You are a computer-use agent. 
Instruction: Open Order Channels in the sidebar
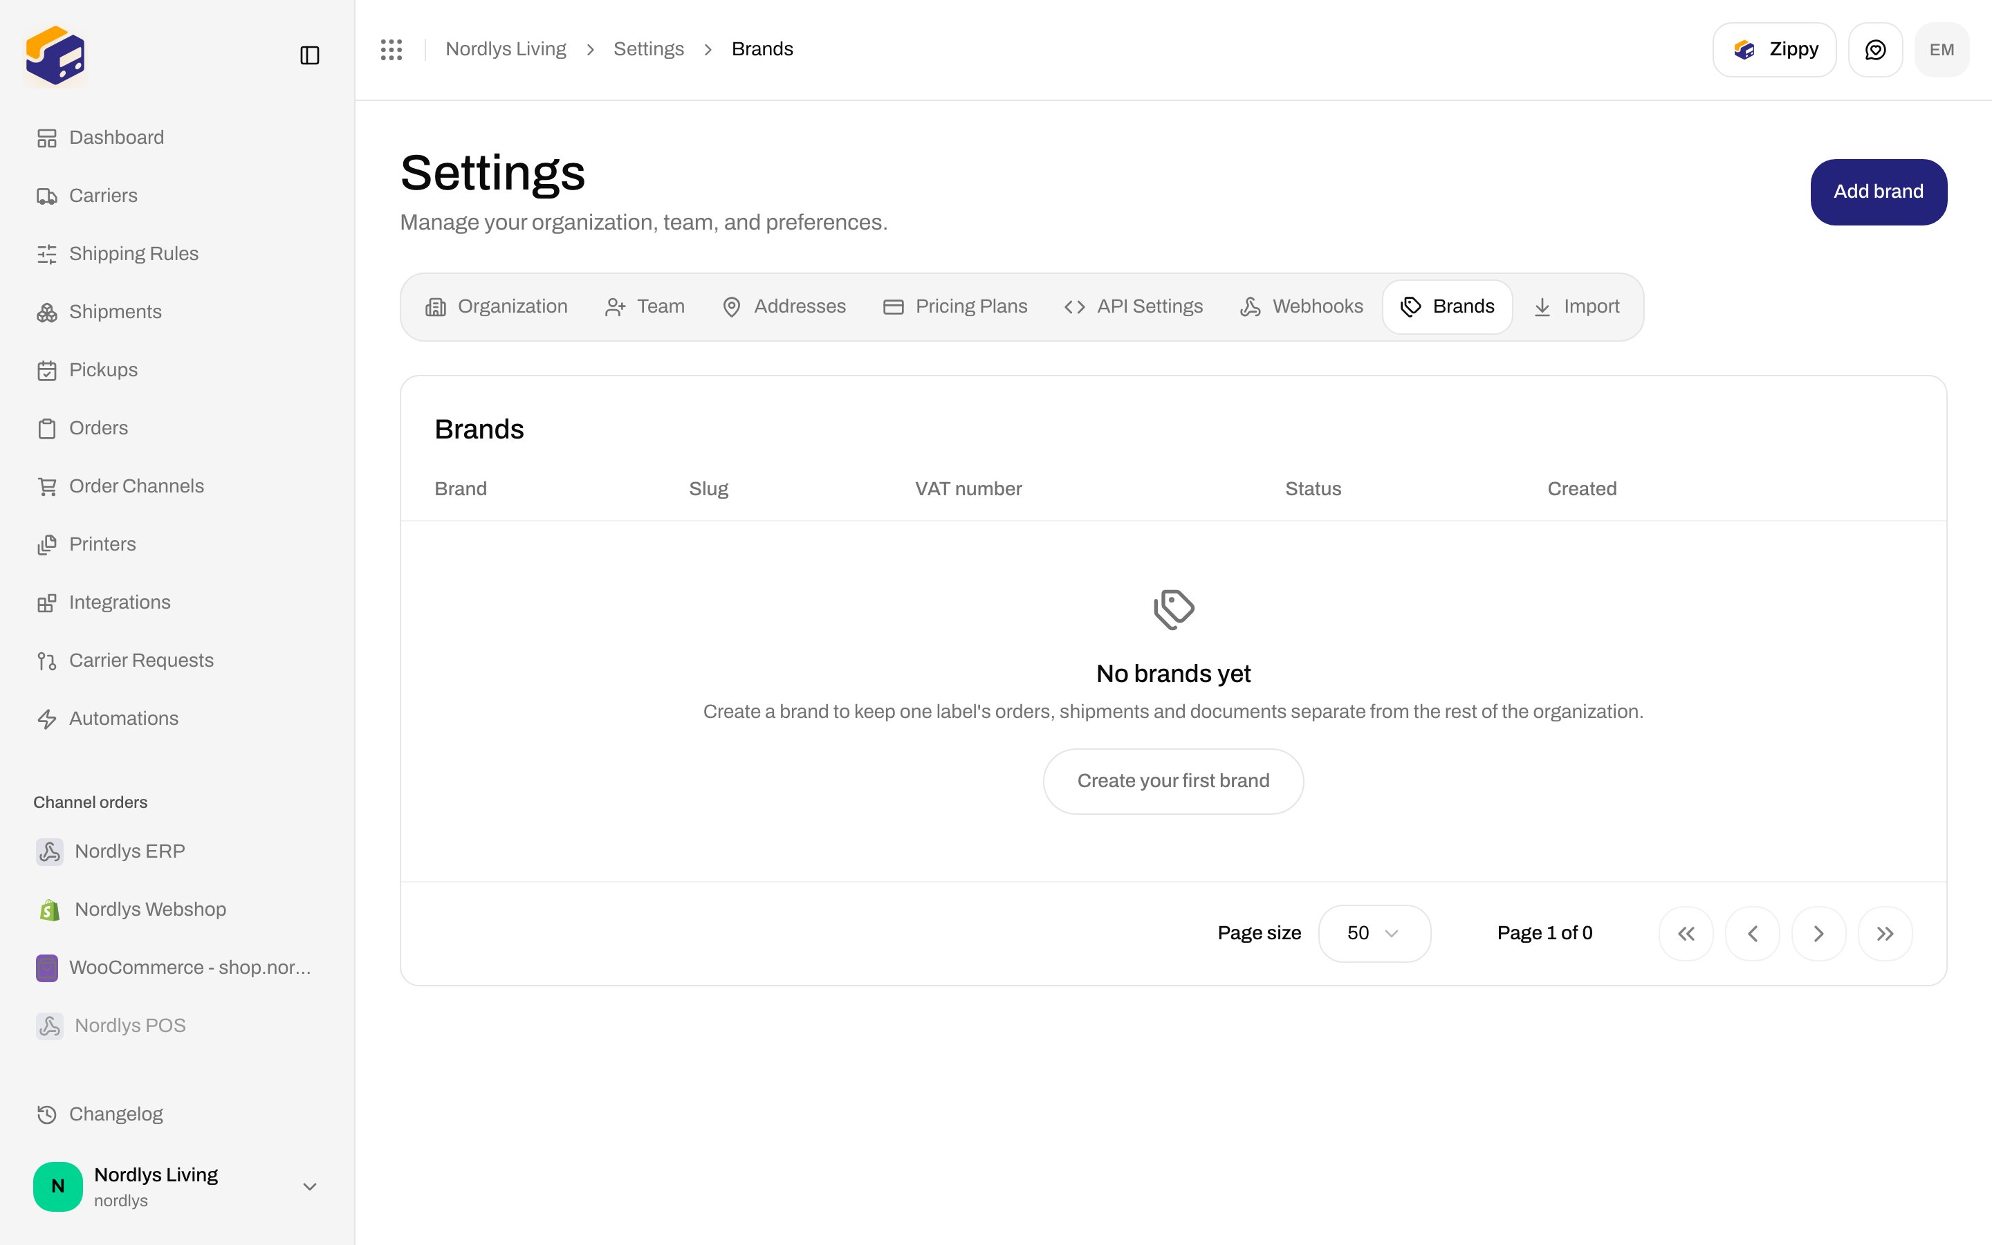[177, 487]
